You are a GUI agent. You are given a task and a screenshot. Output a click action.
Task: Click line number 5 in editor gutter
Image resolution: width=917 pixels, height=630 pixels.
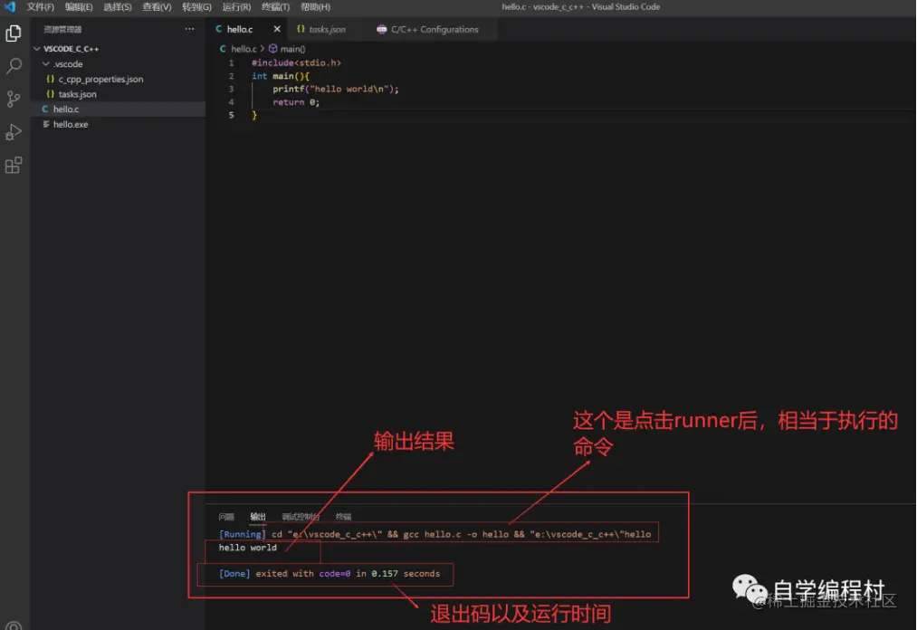coord(231,115)
